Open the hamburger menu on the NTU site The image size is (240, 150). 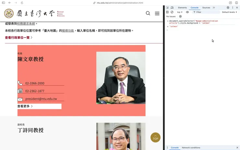157,14
